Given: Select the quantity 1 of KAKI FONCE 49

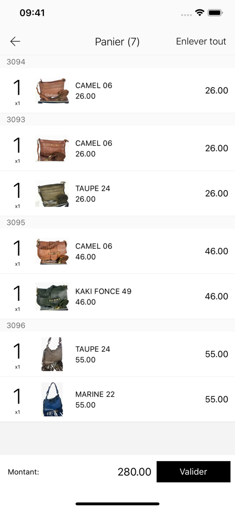Looking at the screenshot, I should point(17,293).
